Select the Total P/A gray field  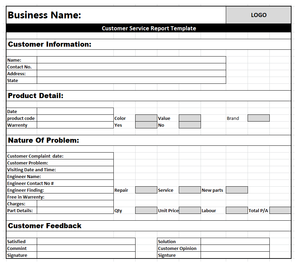(x=280, y=210)
